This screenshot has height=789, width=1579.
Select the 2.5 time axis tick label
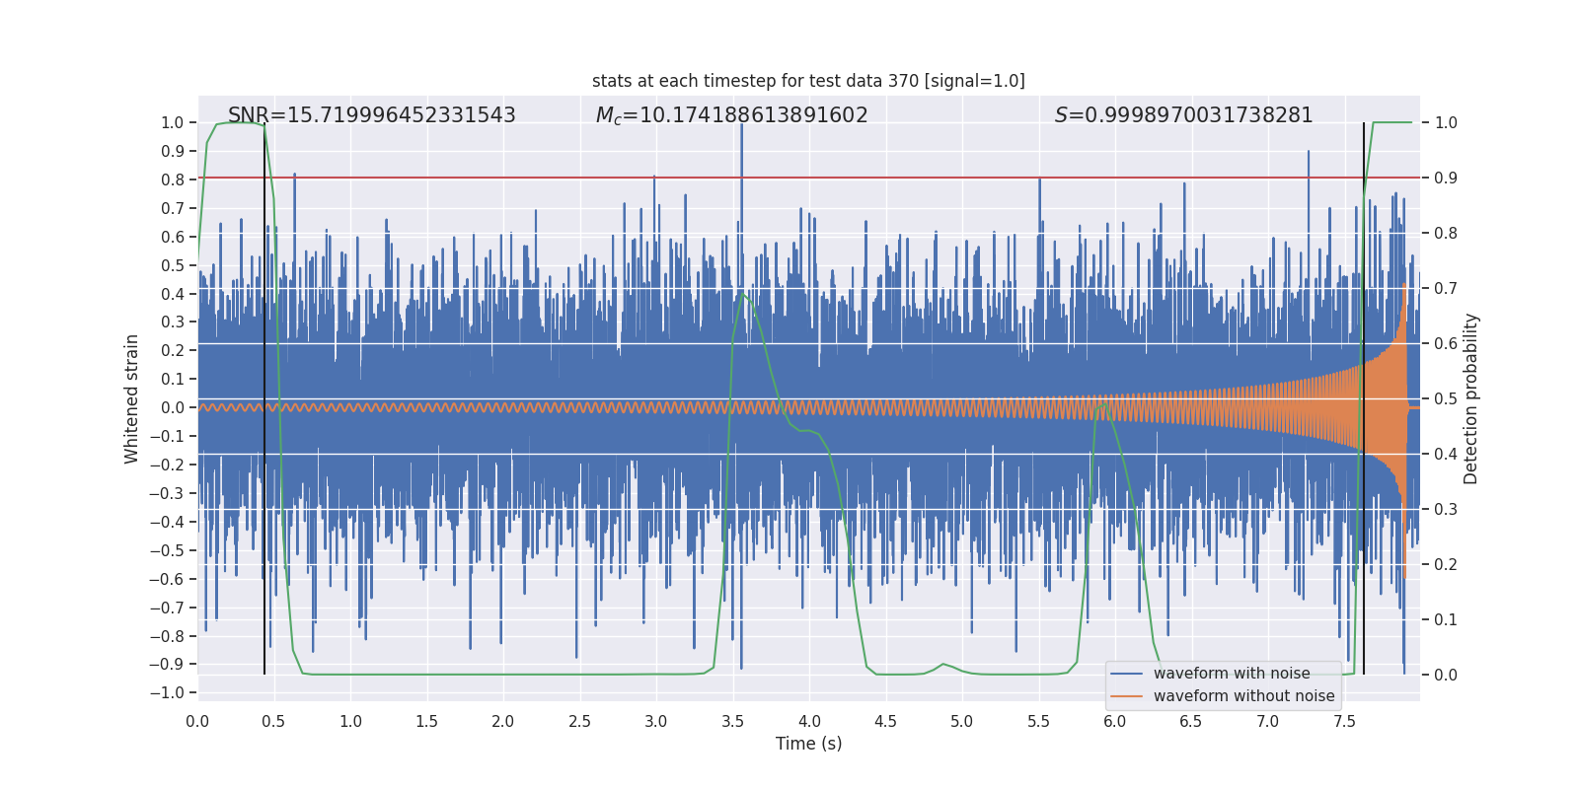click(x=579, y=722)
